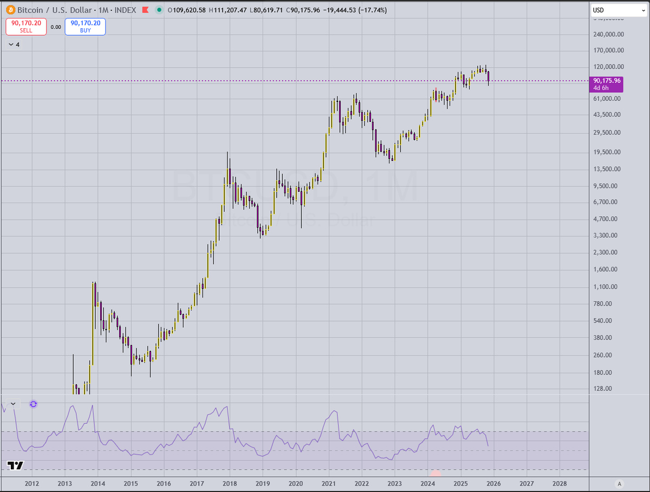Open the USD currency dropdown
The height and width of the screenshot is (492, 650).
pos(617,9)
